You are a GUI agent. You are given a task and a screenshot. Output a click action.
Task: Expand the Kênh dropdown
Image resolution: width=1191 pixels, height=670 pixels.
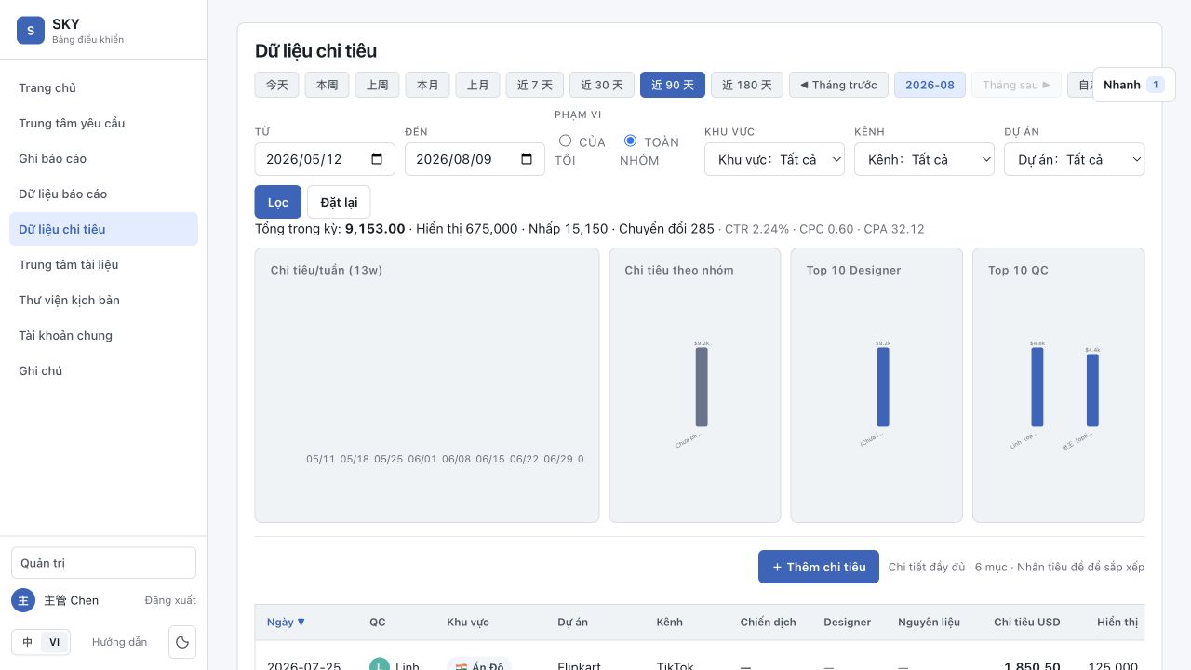pos(924,159)
